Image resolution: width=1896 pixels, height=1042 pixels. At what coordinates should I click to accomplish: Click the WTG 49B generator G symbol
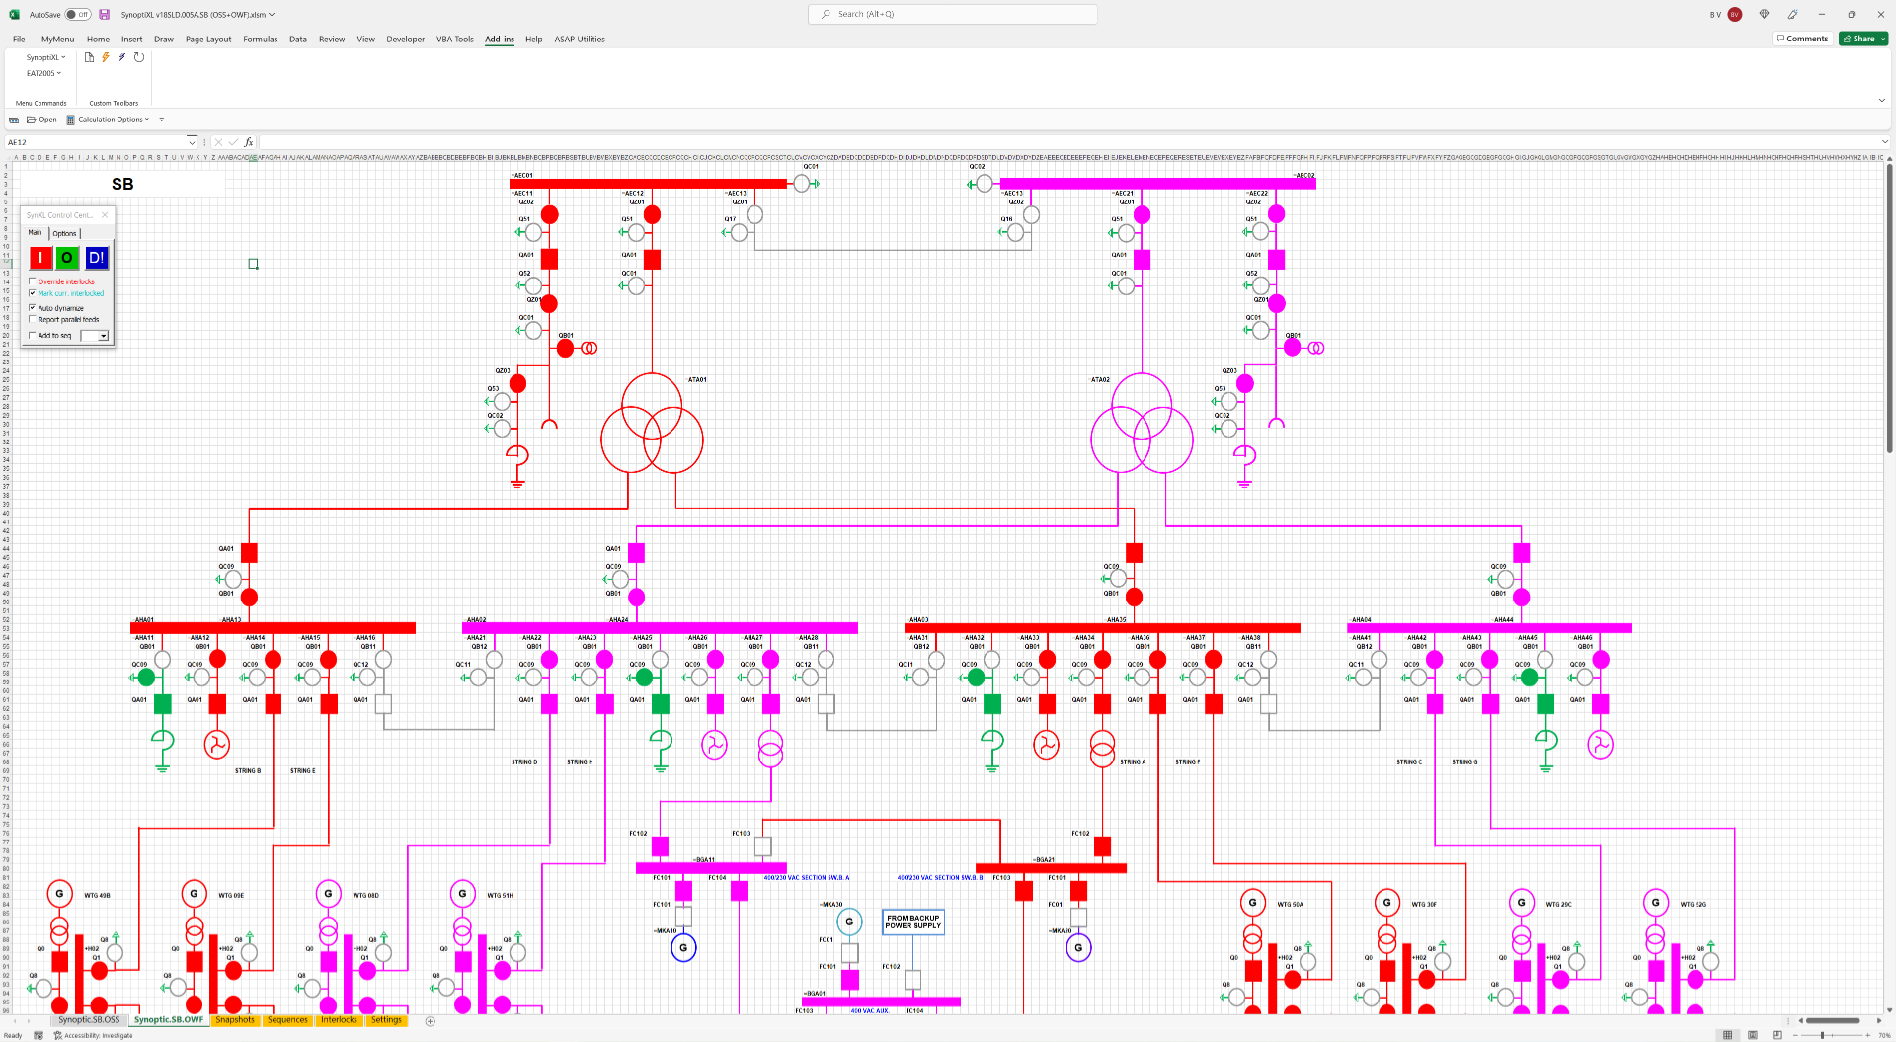tap(59, 894)
